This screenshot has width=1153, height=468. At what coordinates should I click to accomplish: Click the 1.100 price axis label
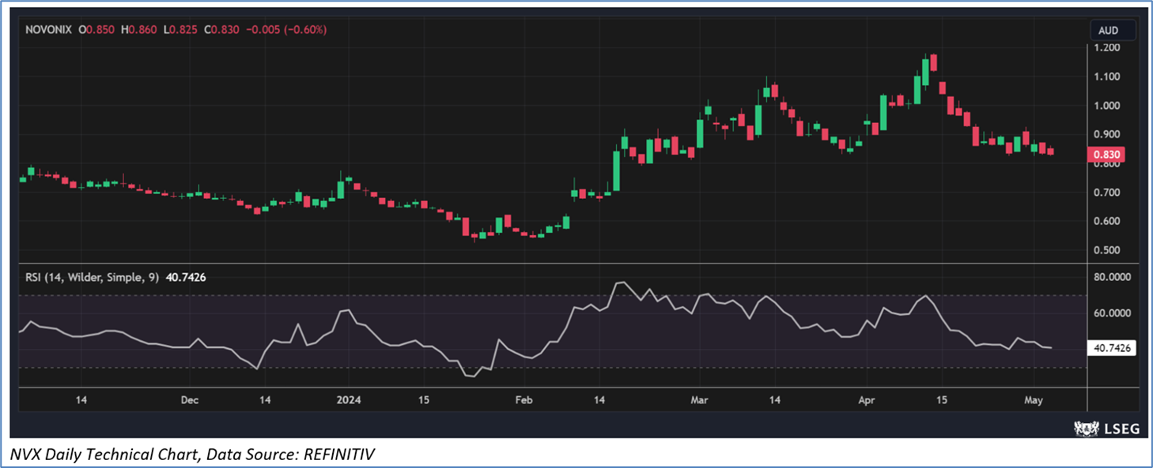(x=1109, y=77)
